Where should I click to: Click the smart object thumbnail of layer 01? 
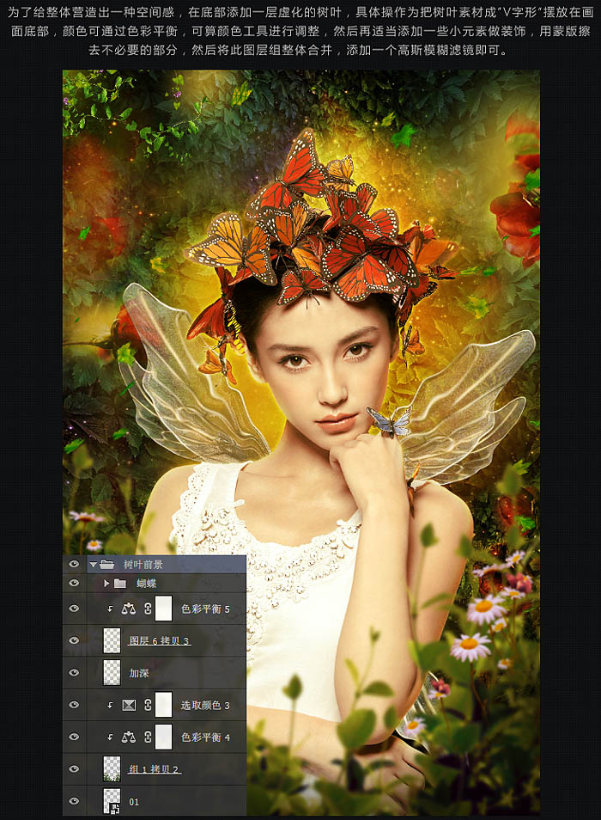tap(112, 801)
